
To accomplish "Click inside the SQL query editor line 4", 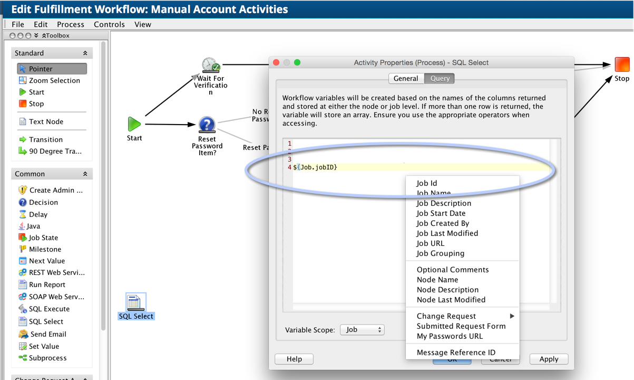I will click(369, 167).
